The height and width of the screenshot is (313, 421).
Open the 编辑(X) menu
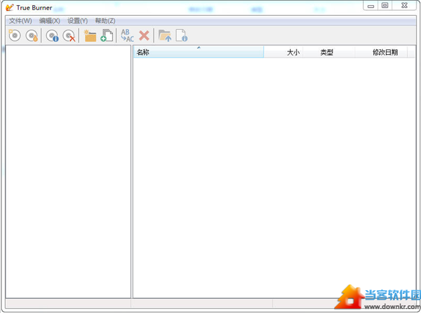pos(50,21)
